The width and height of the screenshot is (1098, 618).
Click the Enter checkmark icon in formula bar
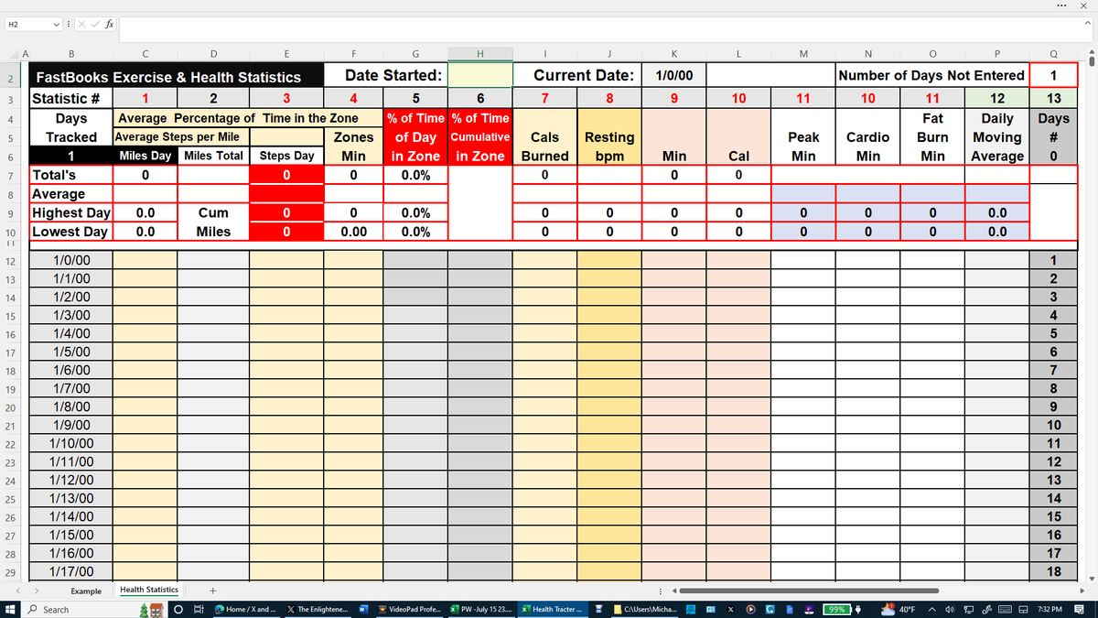point(94,25)
